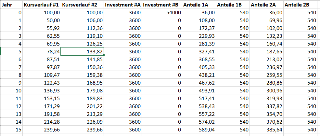Image resolution: width=320 pixels, height=136 pixels.
Task: Click the Anteile 2B header cell
Action: (x=301, y=5)
